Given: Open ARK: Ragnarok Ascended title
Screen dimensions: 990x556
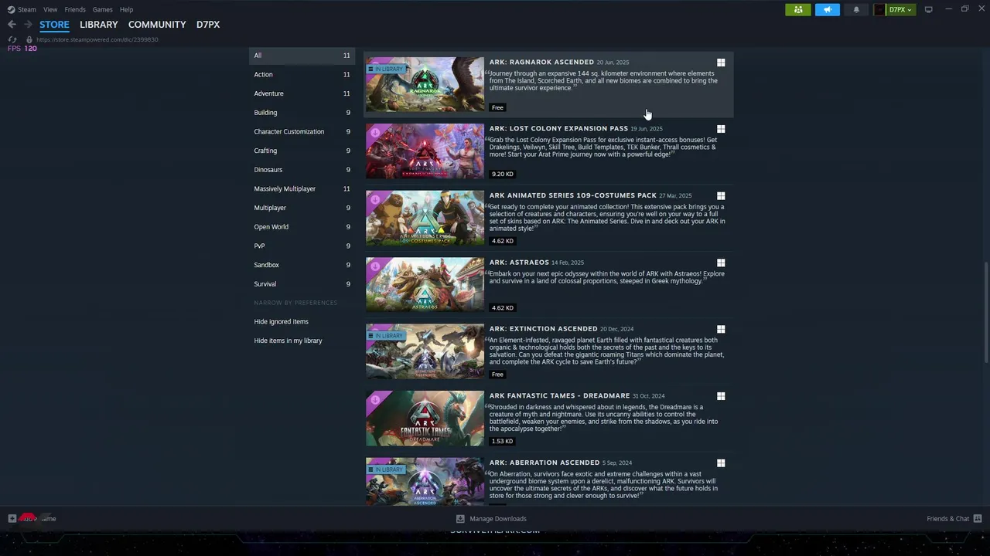Looking at the screenshot, I should (x=541, y=62).
